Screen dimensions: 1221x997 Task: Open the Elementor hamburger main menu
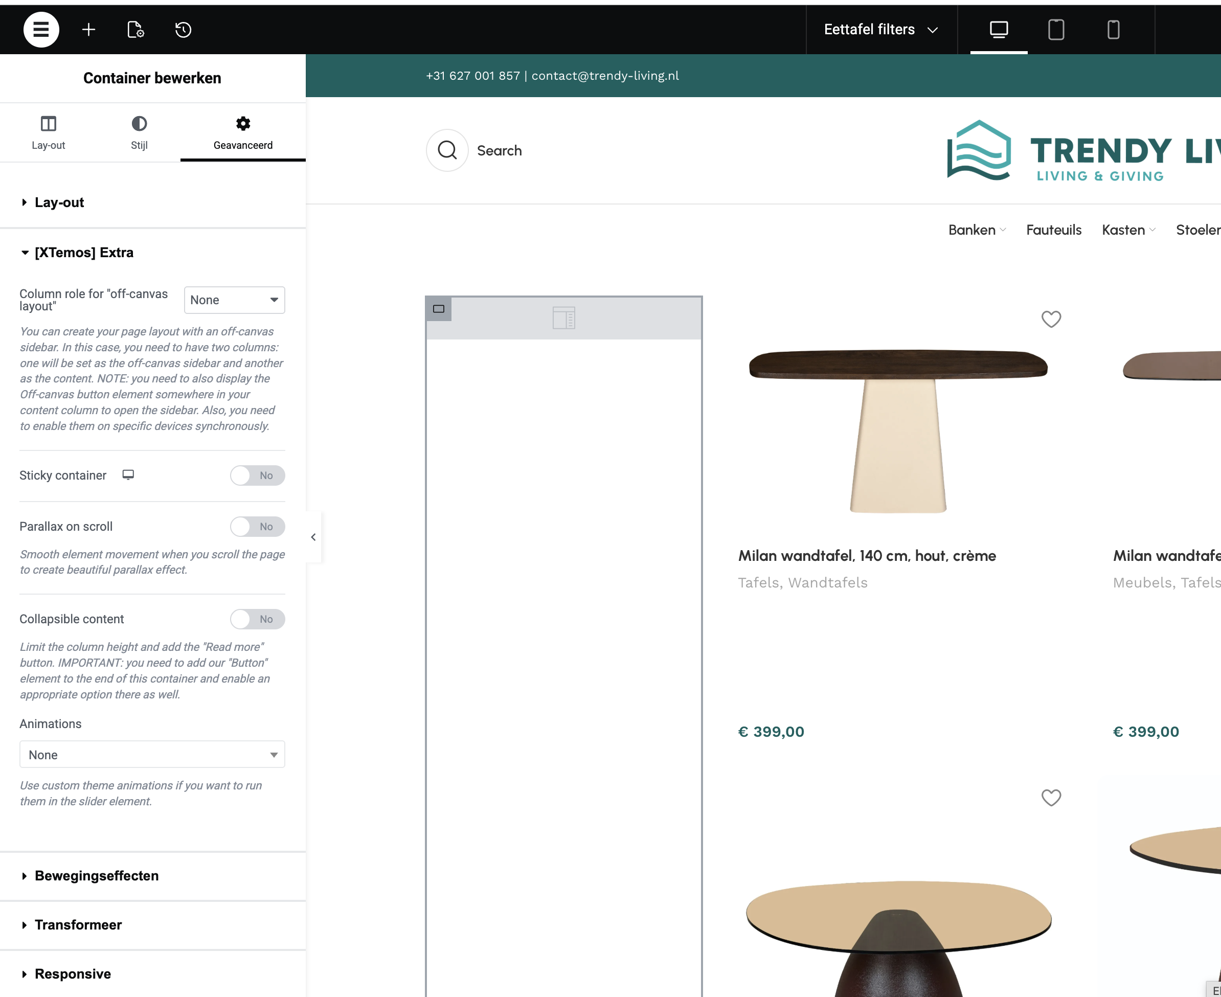click(41, 29)
